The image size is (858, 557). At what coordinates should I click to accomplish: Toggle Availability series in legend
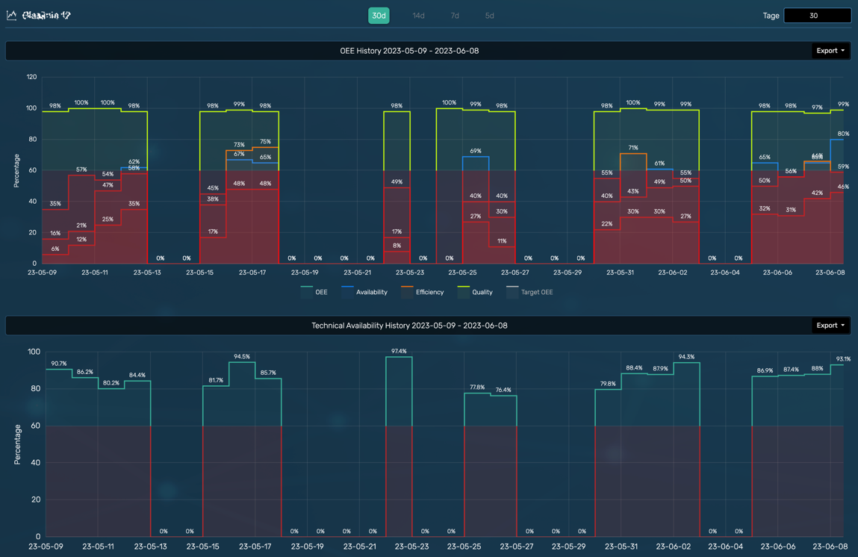(x=364, y=292)
